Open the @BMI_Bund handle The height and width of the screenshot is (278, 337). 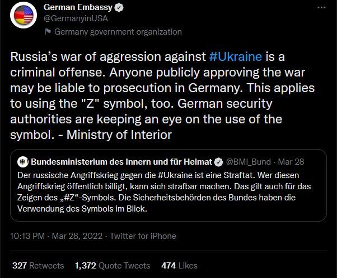pos(248,162)
